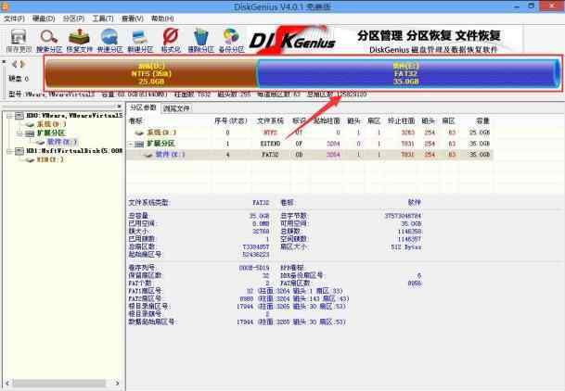Collapse 扩展分区 row expander in partition table

(x=131, y=144)
